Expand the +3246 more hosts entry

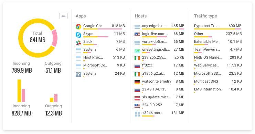tap(159, 114)
